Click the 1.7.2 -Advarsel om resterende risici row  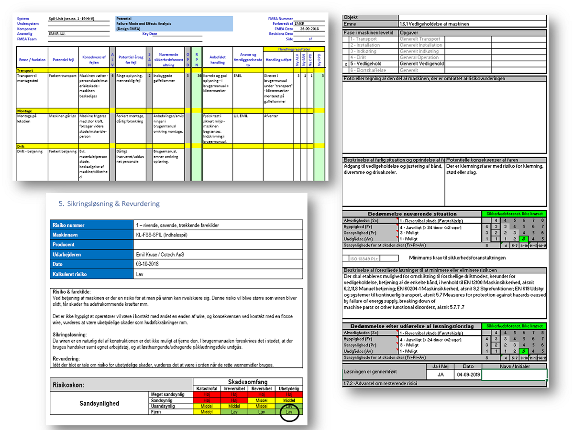tap(445, 384)
